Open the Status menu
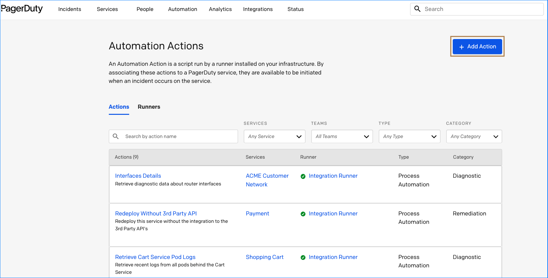Screen dimensions: 548x278 point(295,9)
